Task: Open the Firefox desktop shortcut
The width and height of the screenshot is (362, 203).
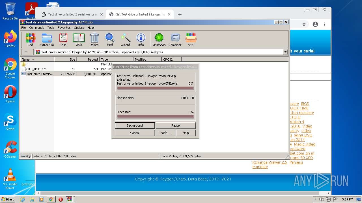Action: coord(10,39)
